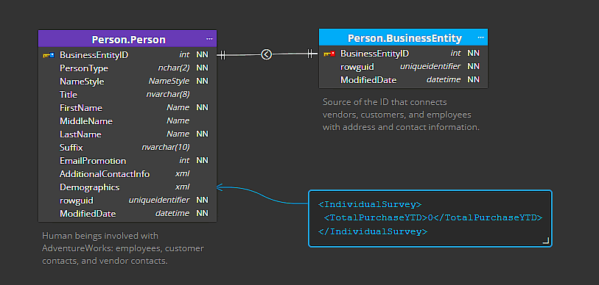The image size is (599, 285).
Task: Select BusinessEntityID column in Person.BusinessEntity table
Action: [x=404, y=54]
